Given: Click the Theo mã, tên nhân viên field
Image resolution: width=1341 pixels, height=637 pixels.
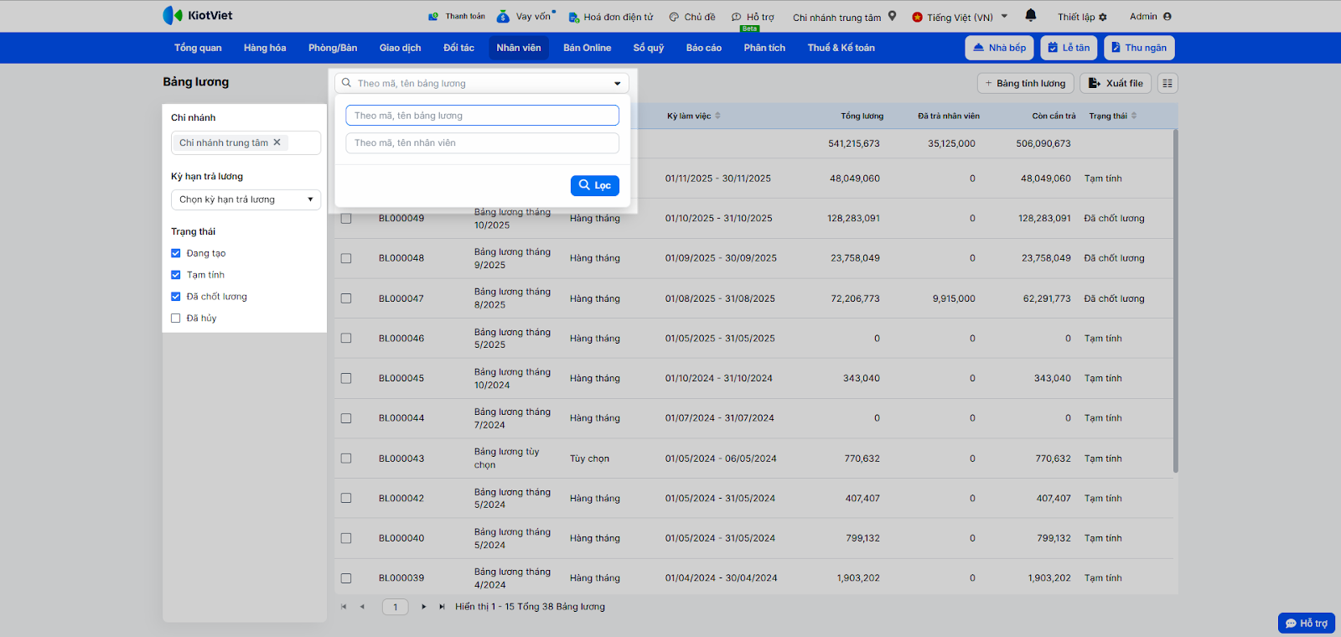Looking at the screenshot, I should click(482, 143).
